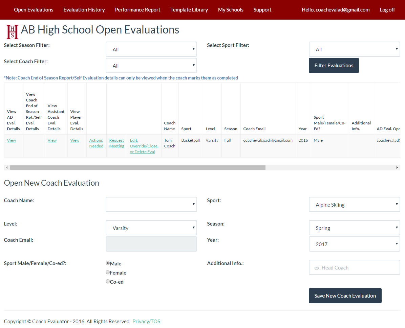Expand the Coach Name dropdown
The width and height of the screenshot is (405, 328).
coord(151,205)
